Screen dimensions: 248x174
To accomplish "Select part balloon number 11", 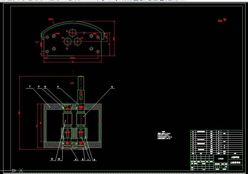I will pyautogui.click(x=52, y=159).
